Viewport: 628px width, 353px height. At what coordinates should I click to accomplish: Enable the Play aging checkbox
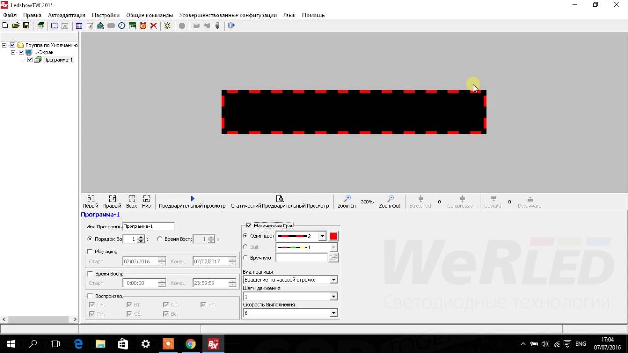[x=90, y=252]
